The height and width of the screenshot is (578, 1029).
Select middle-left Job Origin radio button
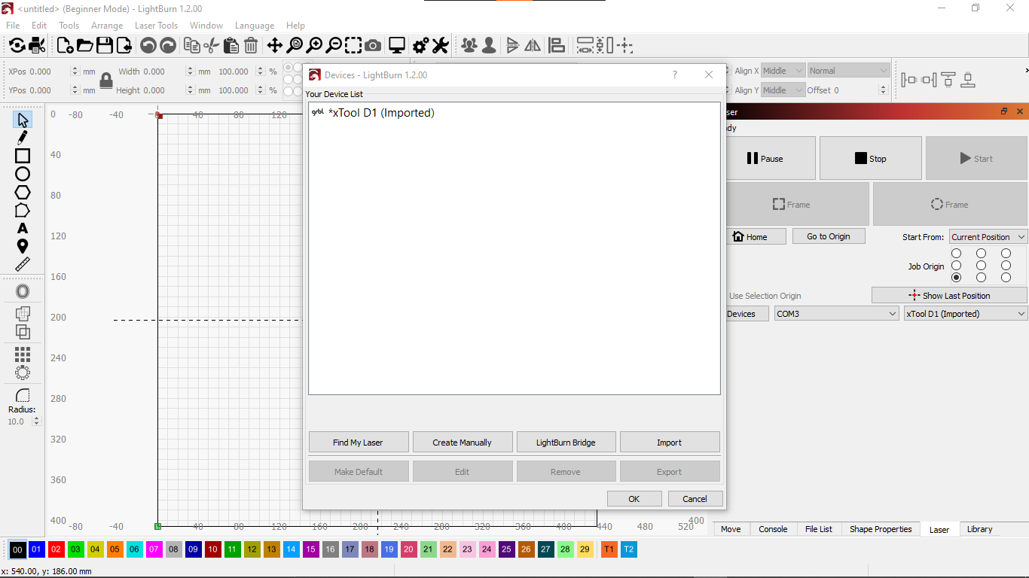tap(957, 266)
